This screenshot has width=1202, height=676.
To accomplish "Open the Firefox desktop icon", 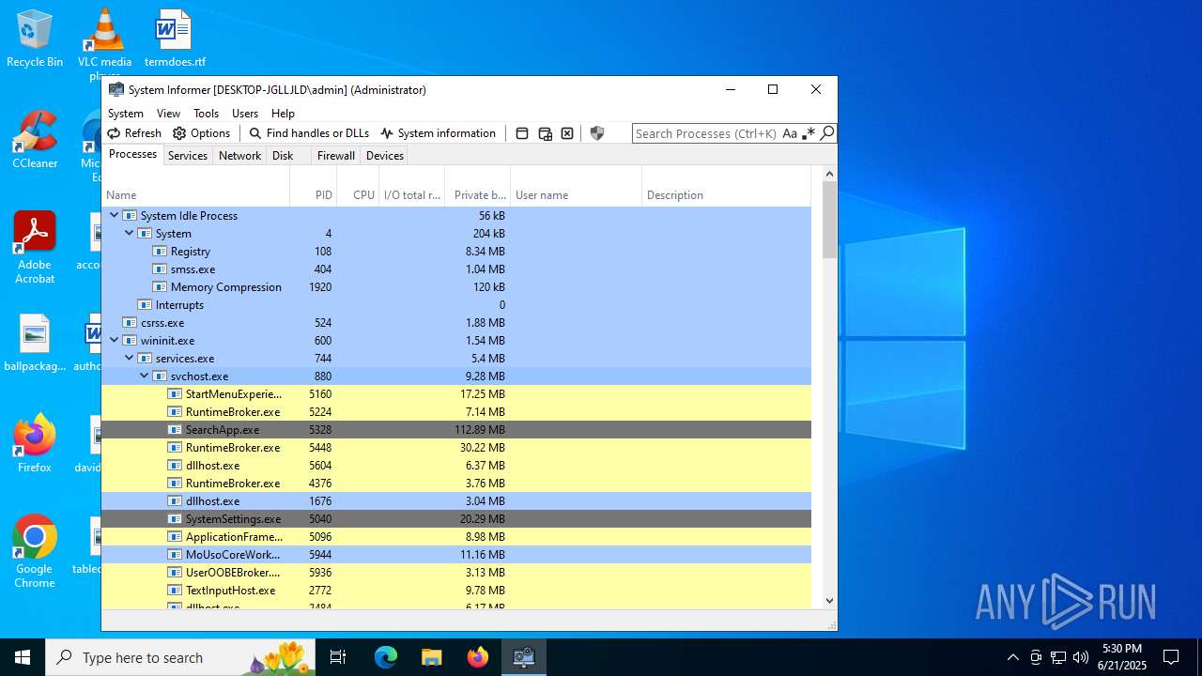I will [35, 443].
